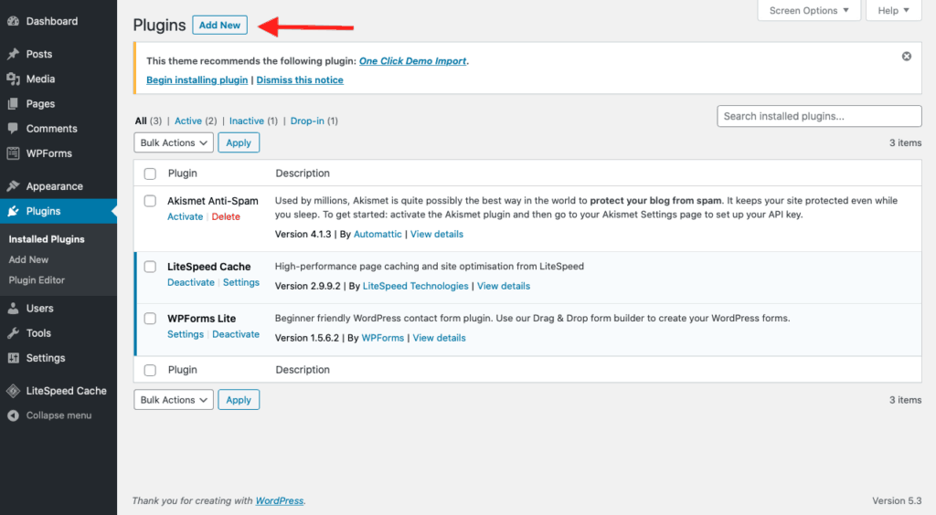View details for WPForms Lite
The image size is (936, 515).
439,338
